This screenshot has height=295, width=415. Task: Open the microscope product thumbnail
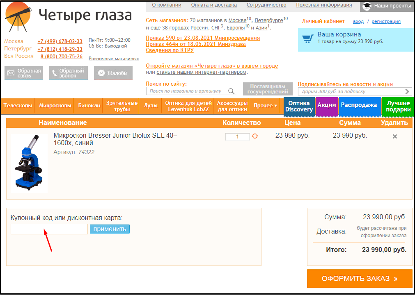29,163
